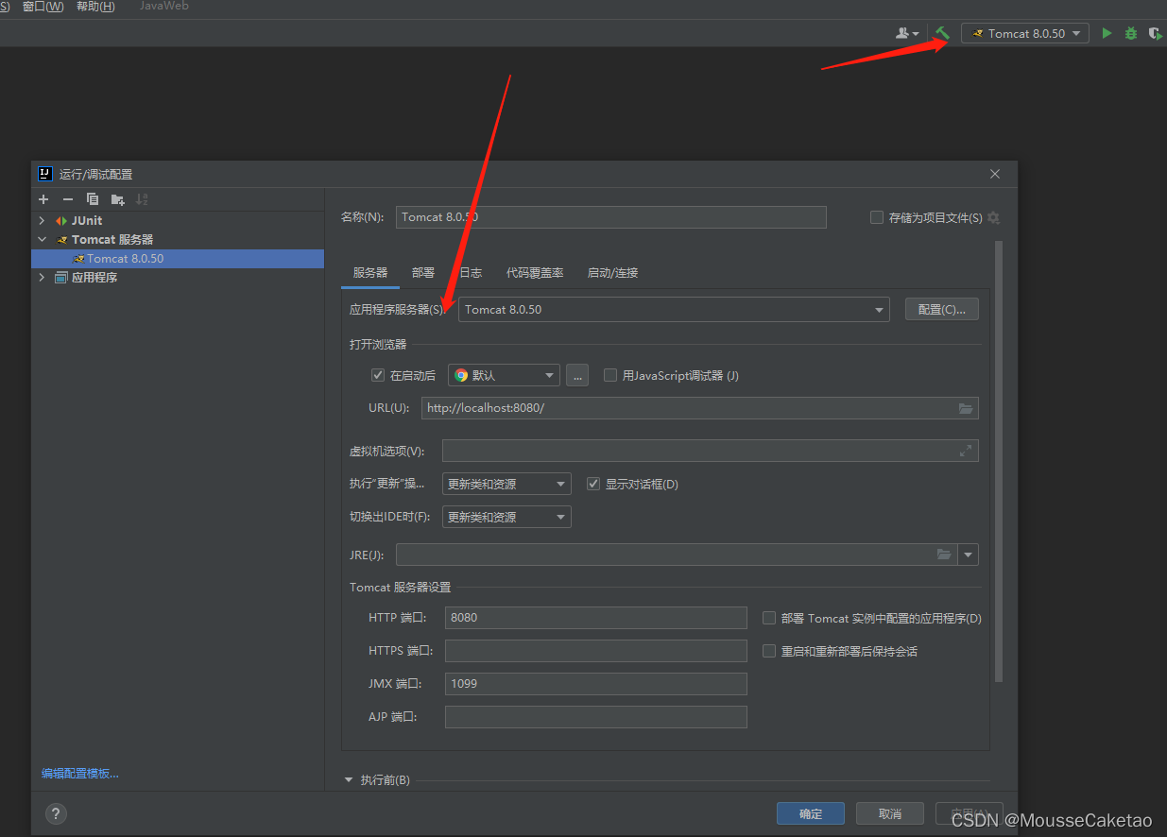
Task: Click the gear icon beside 存储为项目文件
Action: click(x=993, y=217)
